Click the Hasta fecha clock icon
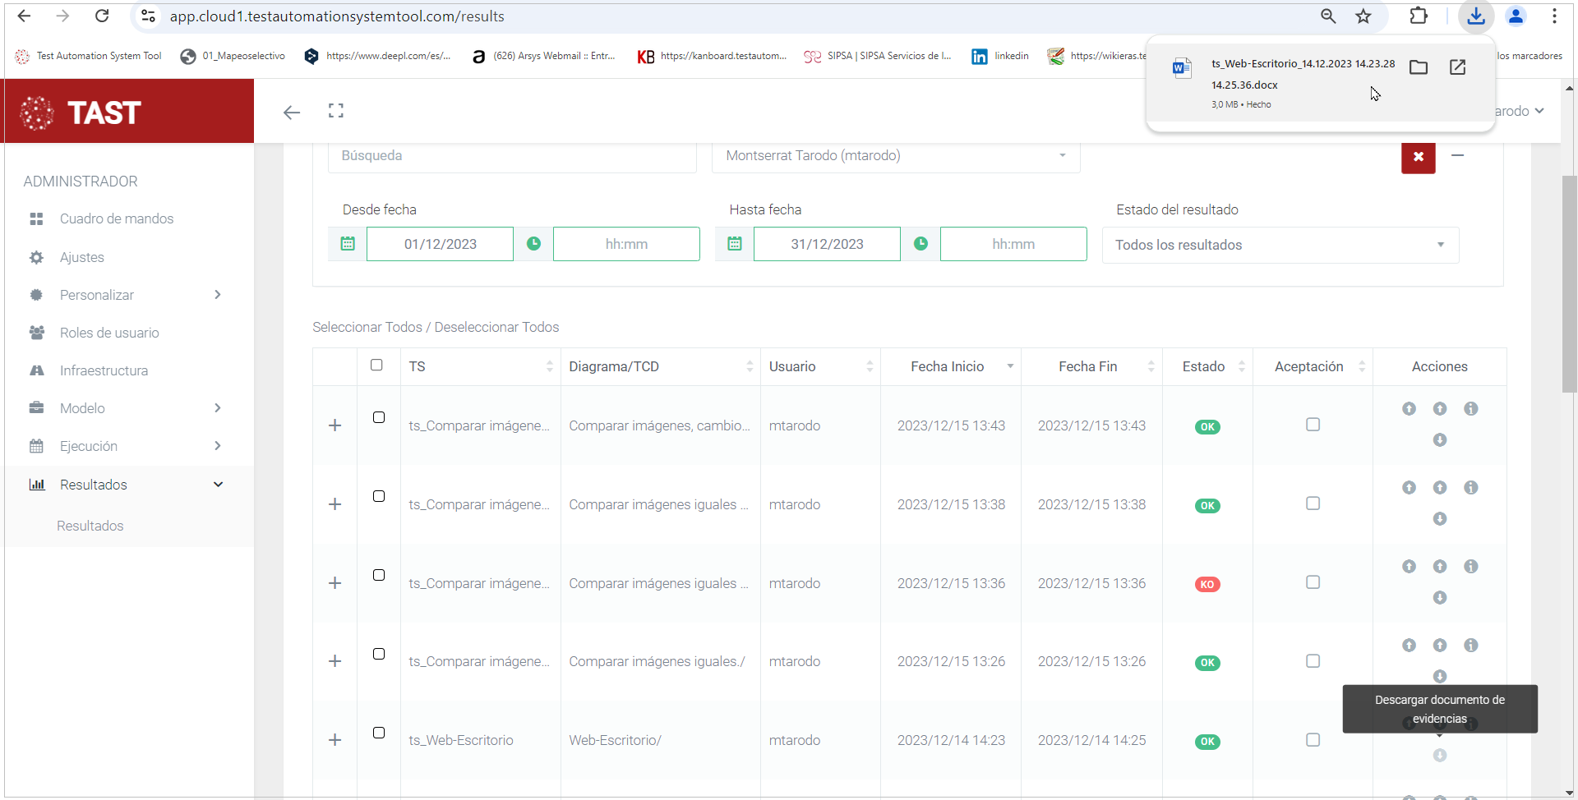This screenshot has height=800, width=1578. 920,244
